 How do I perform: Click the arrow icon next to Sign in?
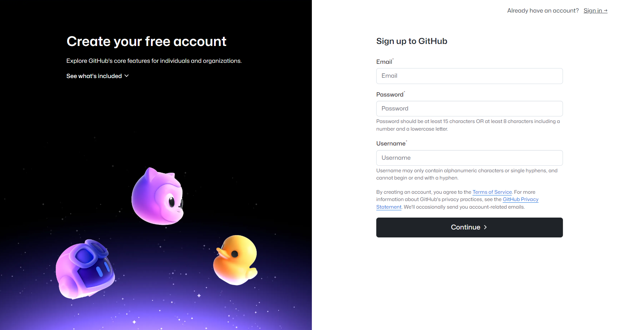click(606, 10)
